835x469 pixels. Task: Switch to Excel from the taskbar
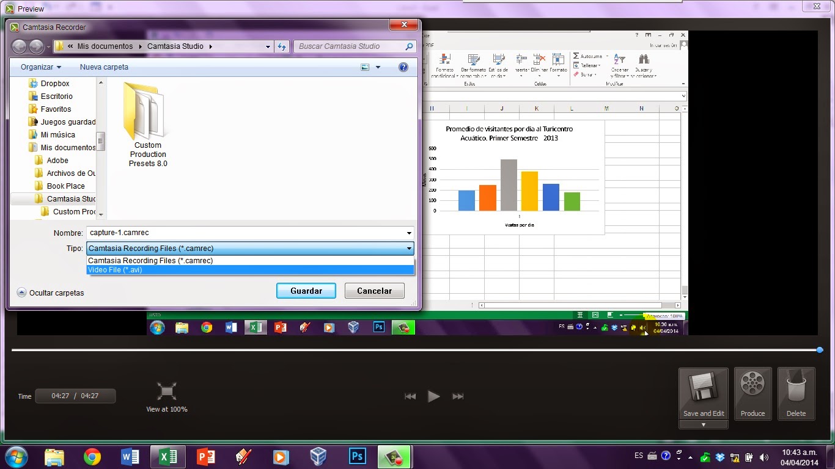[167, 457]
